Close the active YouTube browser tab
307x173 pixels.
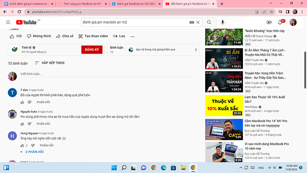(213, 4)
